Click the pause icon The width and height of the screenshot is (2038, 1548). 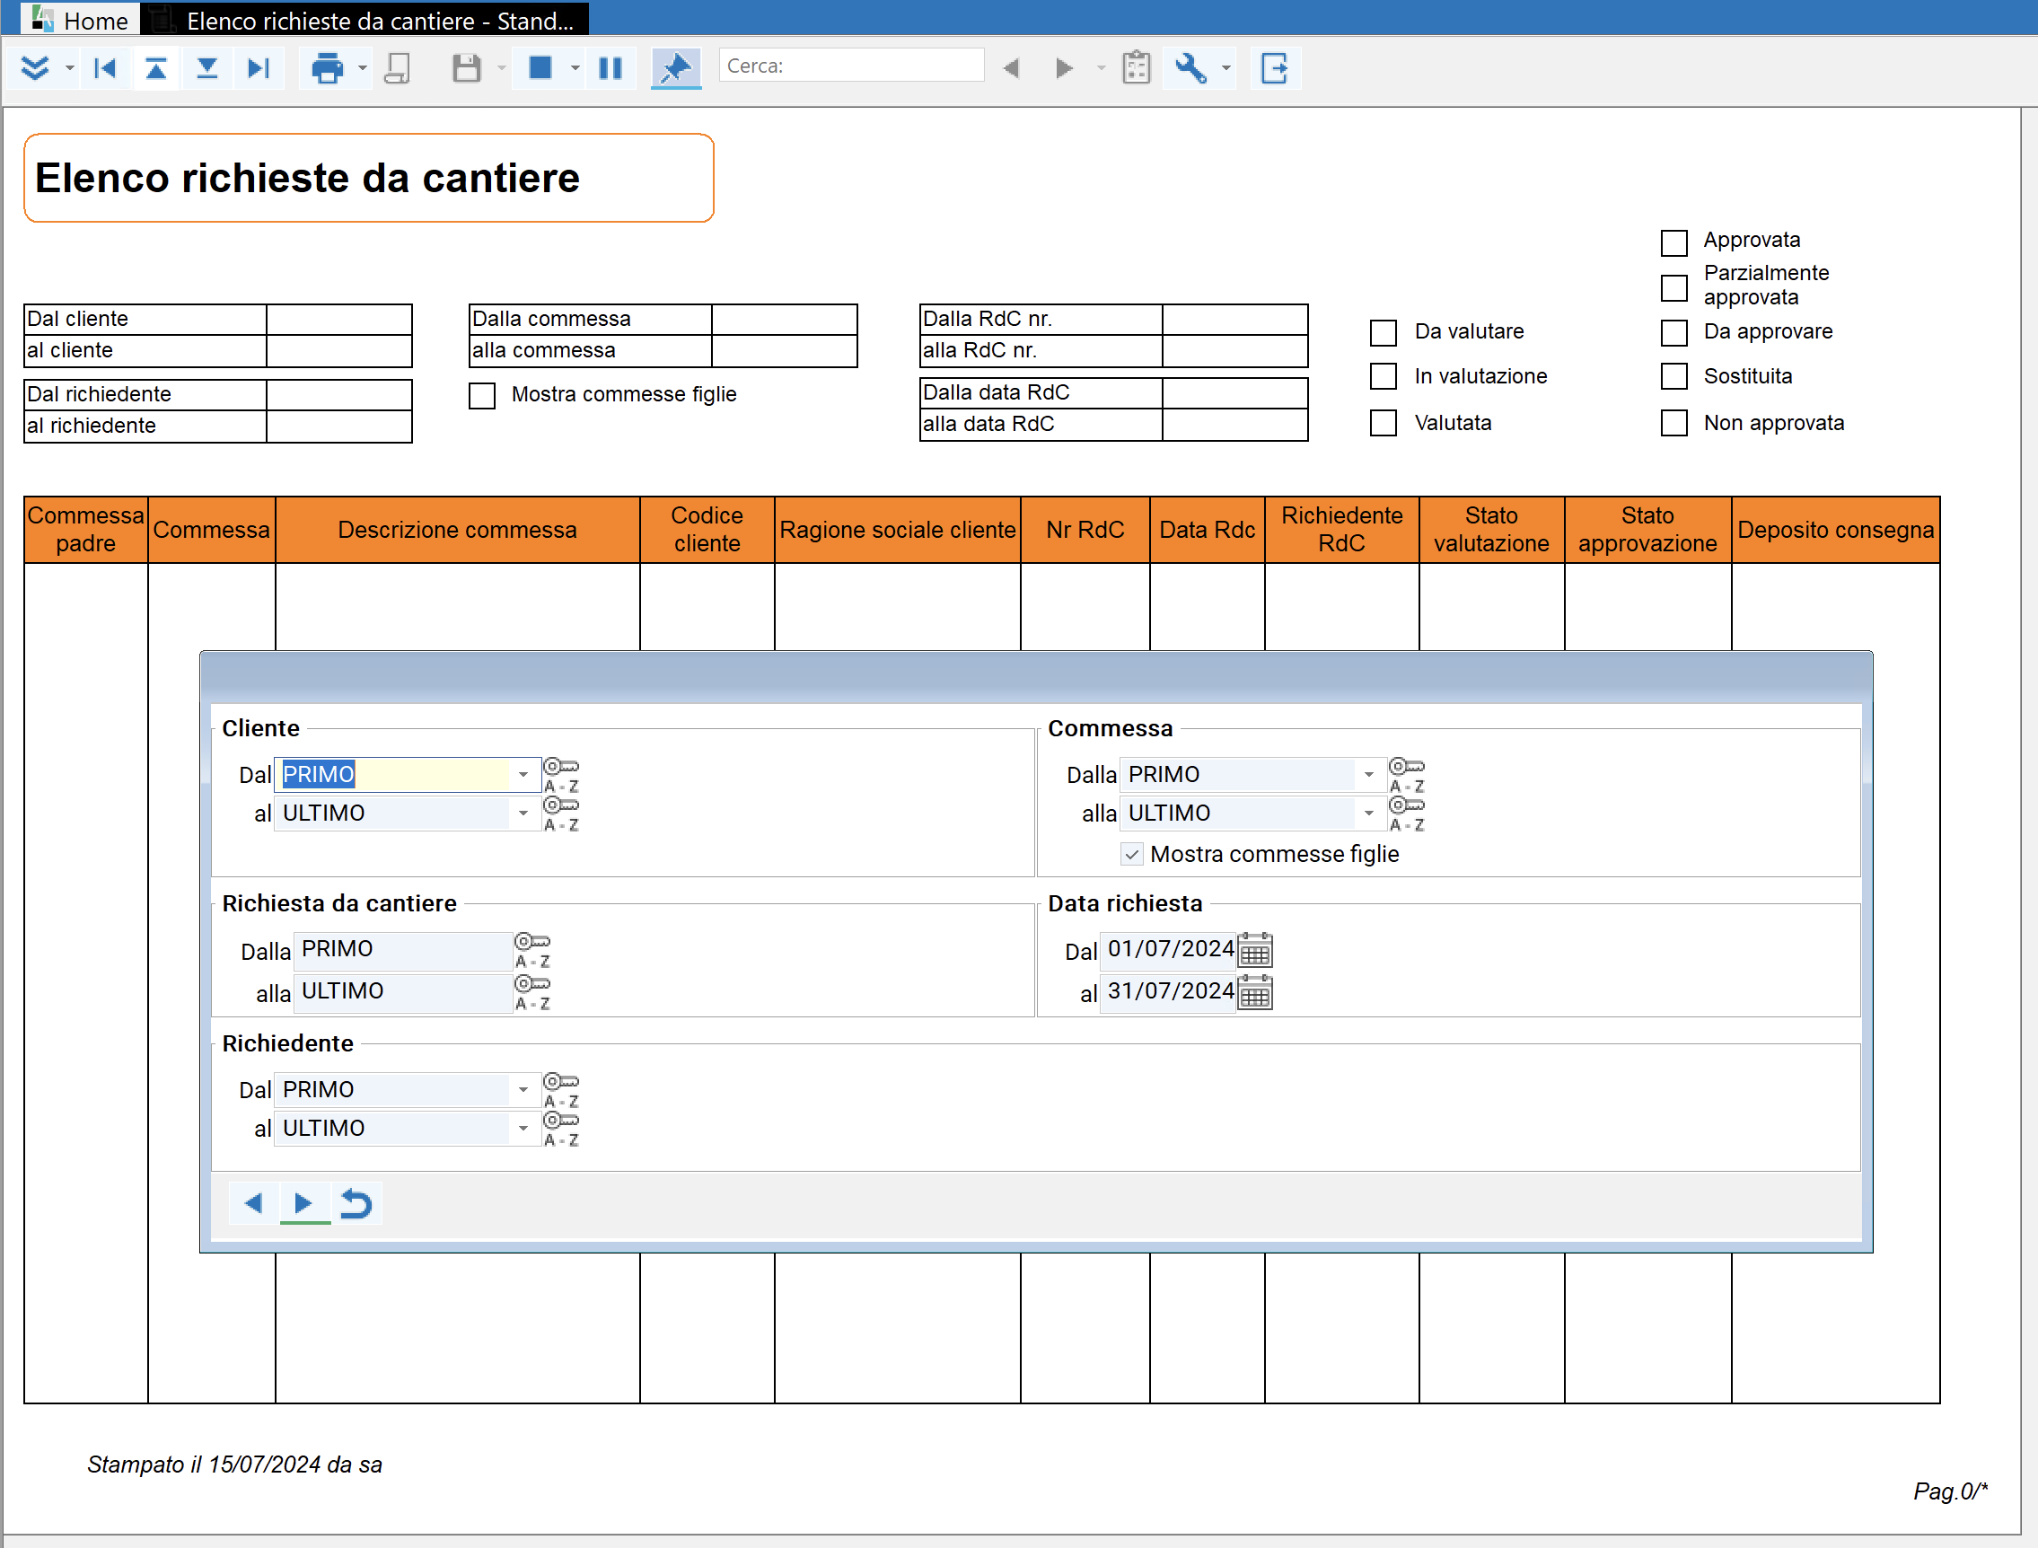[x=610, y=68]
